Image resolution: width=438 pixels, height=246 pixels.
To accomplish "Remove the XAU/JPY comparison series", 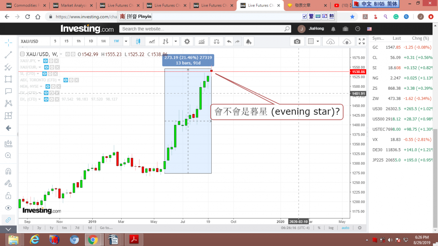I will tap(56, 60).
